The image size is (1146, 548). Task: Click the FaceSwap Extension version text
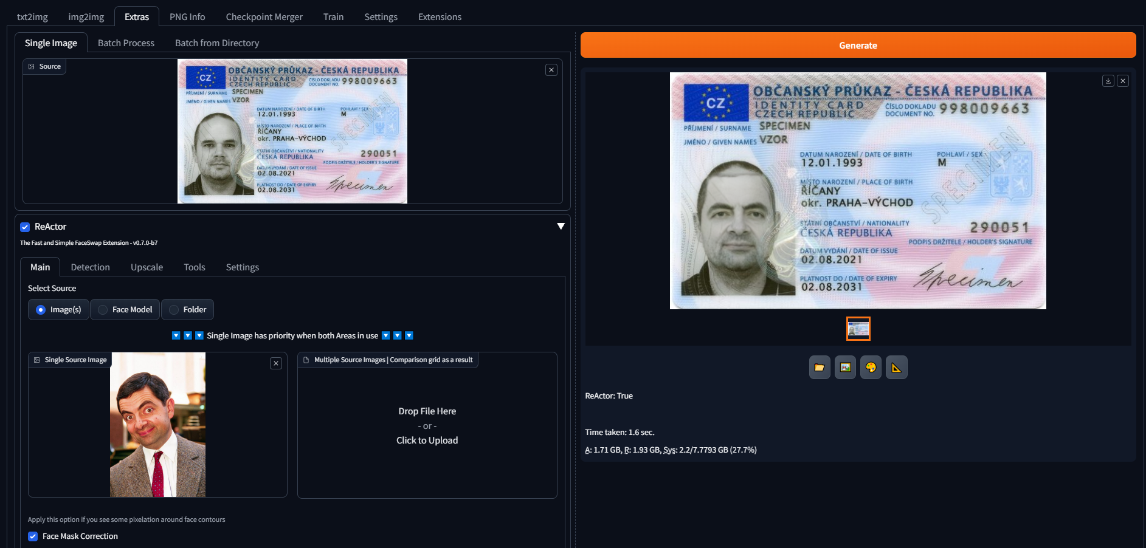click(x=89, y=243)
